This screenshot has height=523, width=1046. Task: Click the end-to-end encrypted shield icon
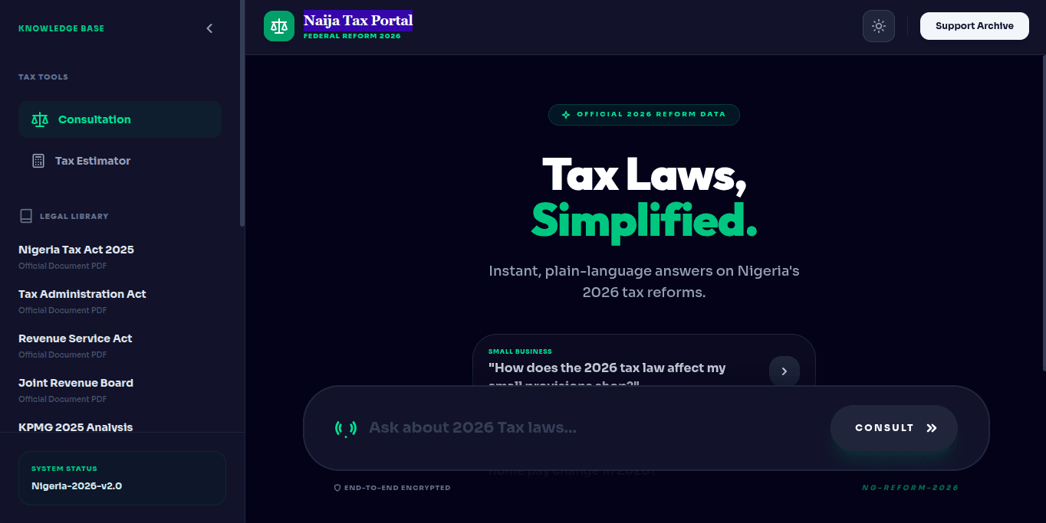click(337, 488)
